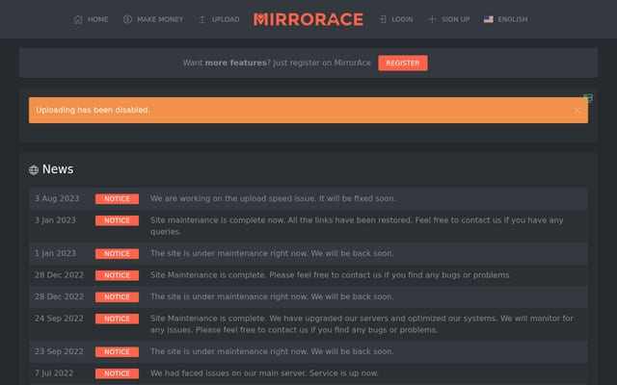Click the News heading
The height and width of the screenshot is (385, 617).
click(58, 169)
